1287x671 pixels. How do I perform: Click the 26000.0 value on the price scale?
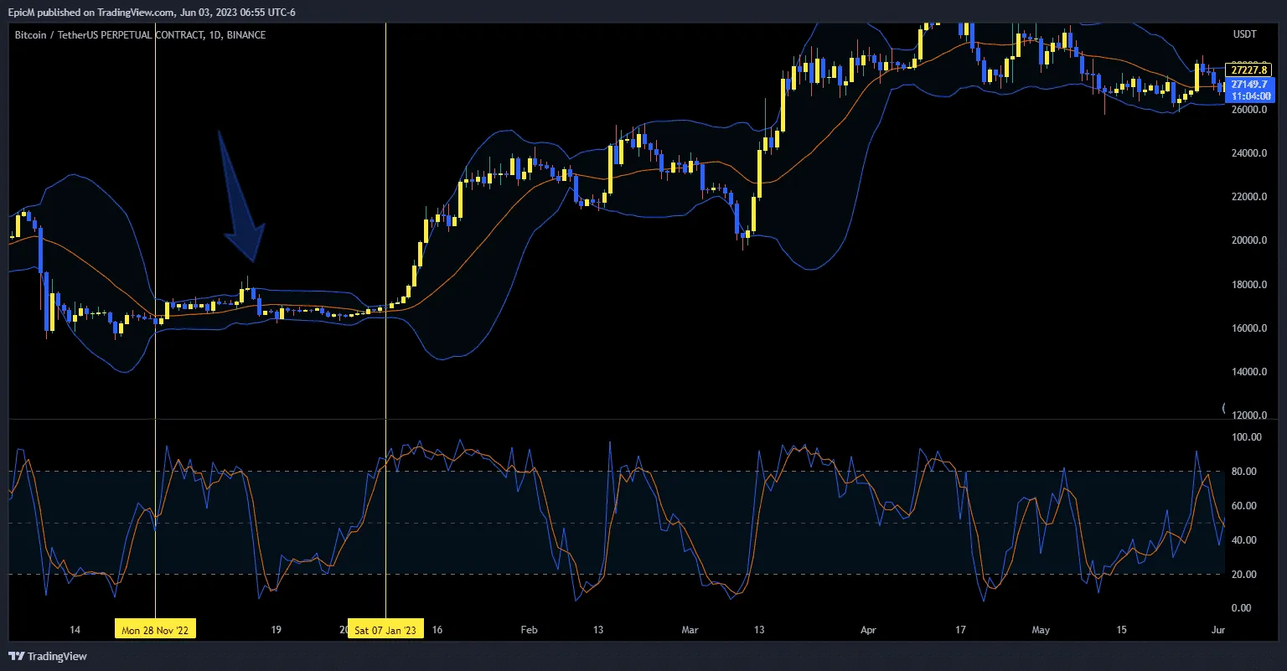[x=1248, y=109]
